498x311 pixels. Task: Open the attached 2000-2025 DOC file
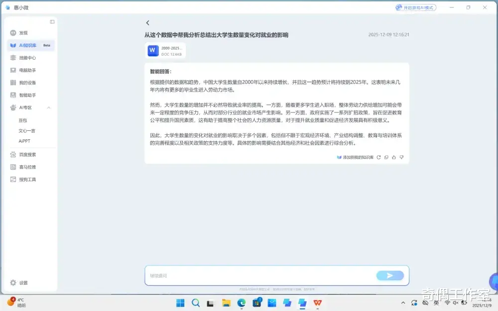tap(165, 51)
